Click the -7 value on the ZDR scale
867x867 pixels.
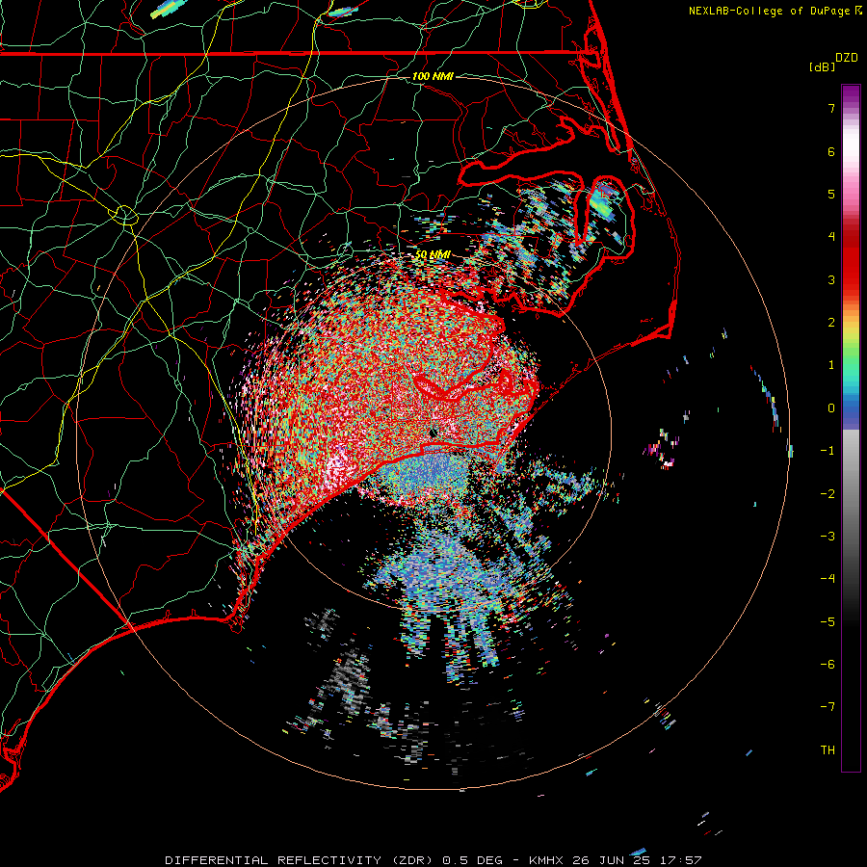[828, 707]
